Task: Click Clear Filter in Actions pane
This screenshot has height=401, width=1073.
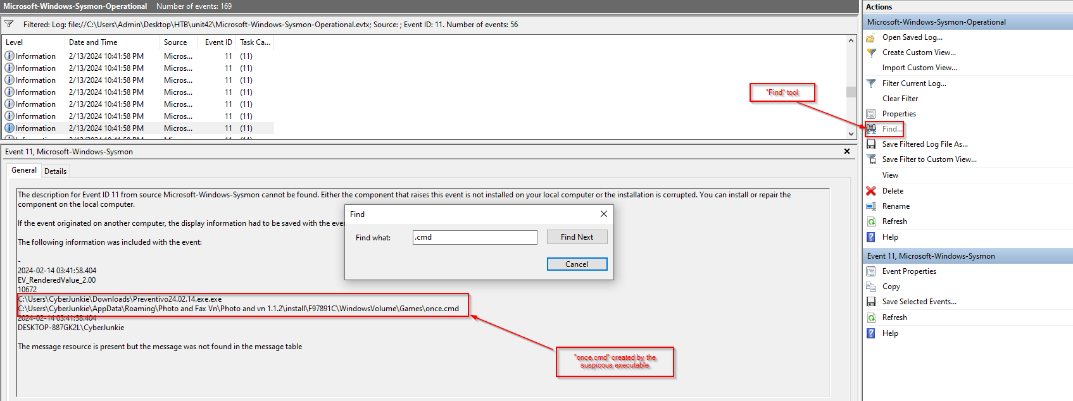Action: pos(900,99)
